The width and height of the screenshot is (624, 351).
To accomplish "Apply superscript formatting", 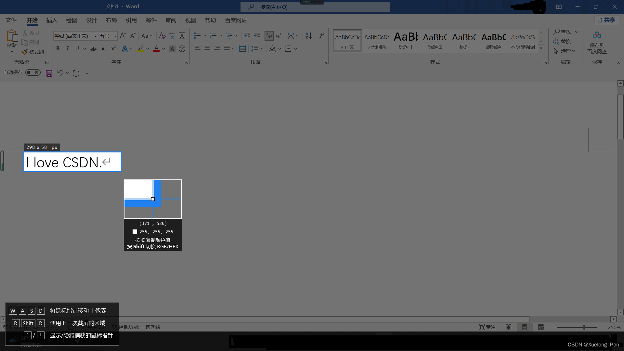I will [x=113, y=49].
